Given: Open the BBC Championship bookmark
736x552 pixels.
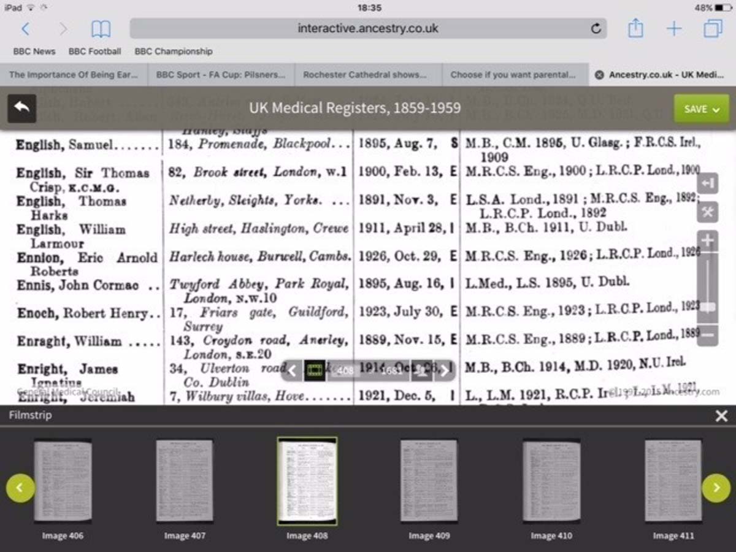Looking at the screenshot, I should point(174,52).
